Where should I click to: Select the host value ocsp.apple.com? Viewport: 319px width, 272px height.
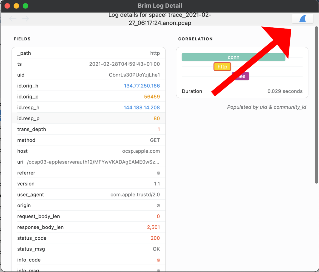click(141, 151)
